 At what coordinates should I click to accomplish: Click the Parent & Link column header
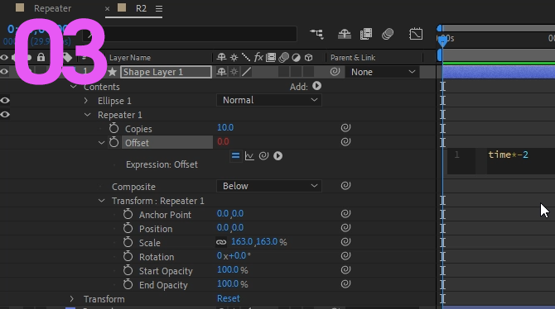coord(353,58)
